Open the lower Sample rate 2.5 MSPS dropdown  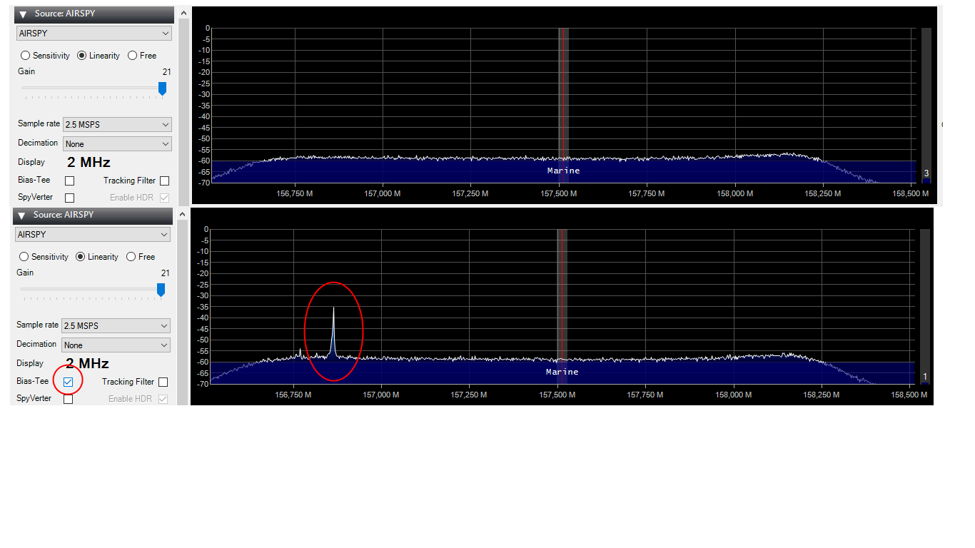point(116,326)
